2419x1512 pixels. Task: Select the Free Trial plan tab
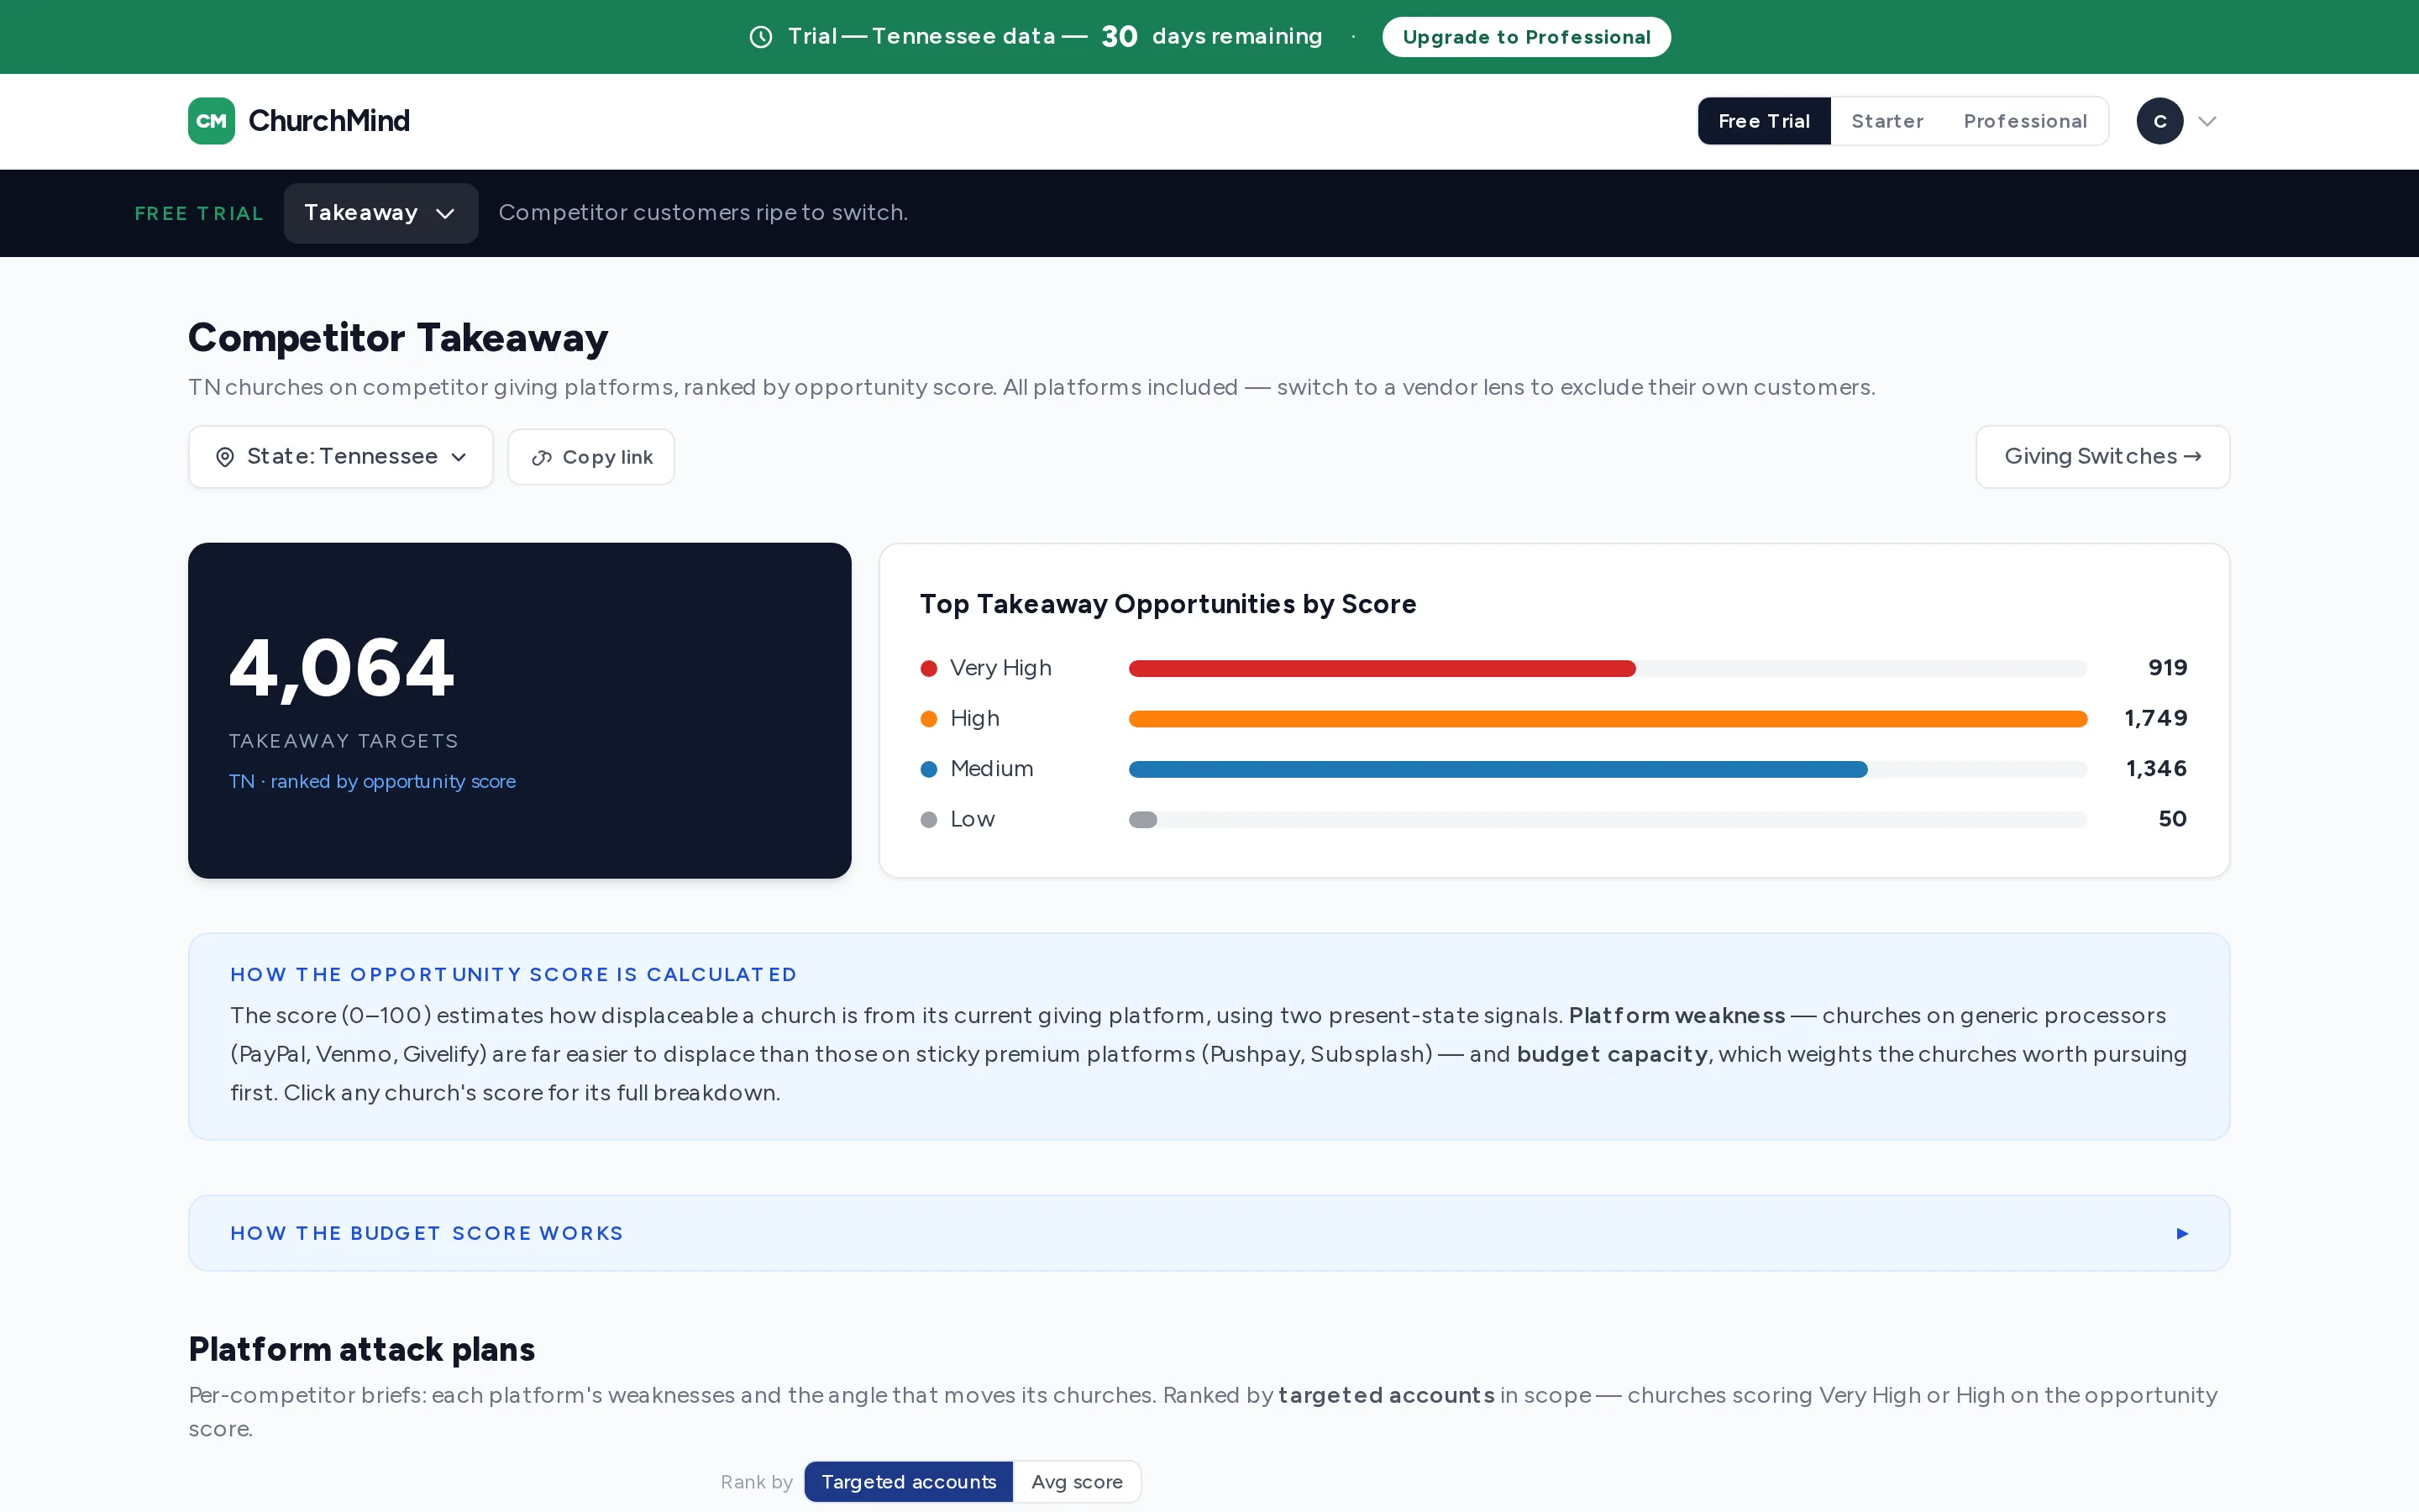tap(1763, 121)
